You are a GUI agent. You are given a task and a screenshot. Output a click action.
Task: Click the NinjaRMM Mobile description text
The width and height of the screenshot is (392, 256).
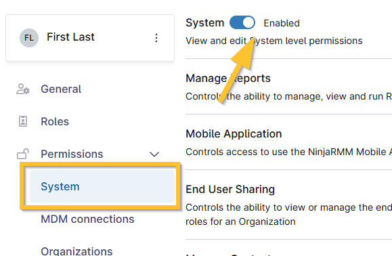click(288, 152)
